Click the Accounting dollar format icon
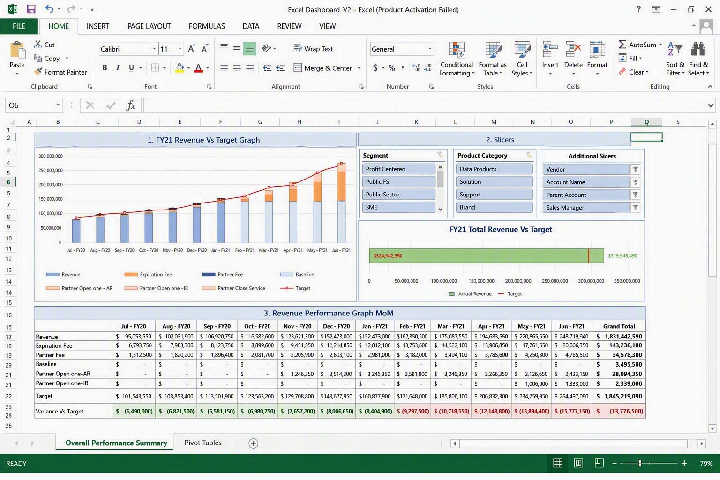 pyautogui.click(x=375, y=68)
